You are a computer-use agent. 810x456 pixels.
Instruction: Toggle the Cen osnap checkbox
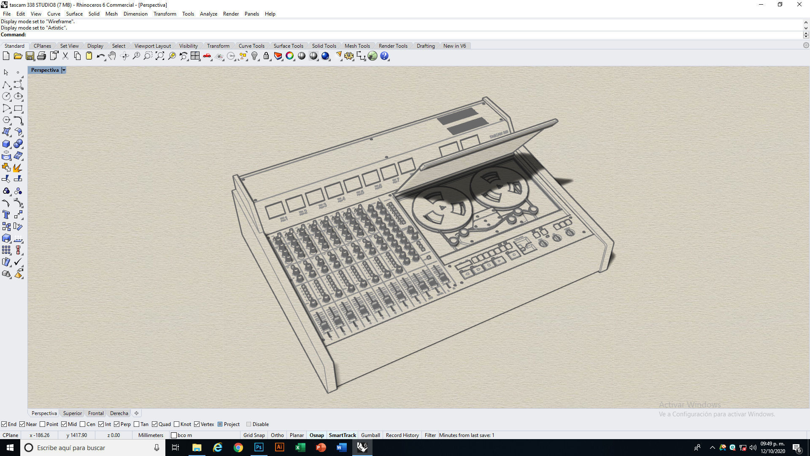(x=83, y=424)
